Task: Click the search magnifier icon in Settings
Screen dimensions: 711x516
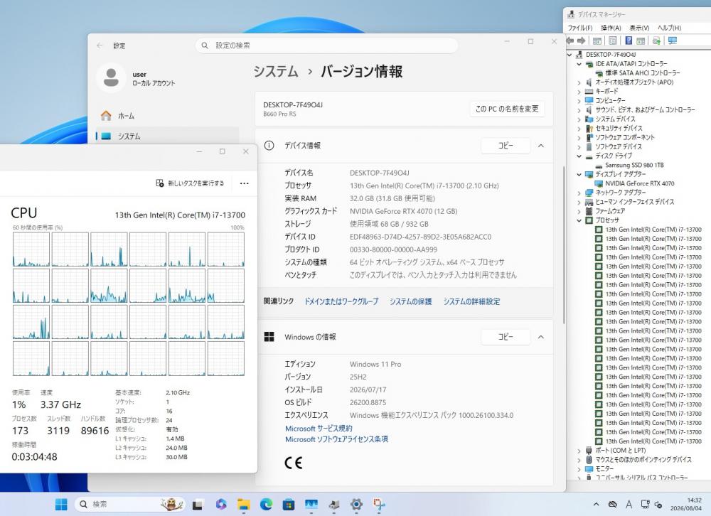Action: click(205, 45)
